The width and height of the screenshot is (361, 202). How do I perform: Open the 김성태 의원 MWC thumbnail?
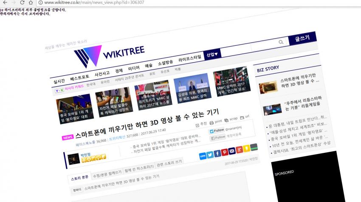(192, 89)
